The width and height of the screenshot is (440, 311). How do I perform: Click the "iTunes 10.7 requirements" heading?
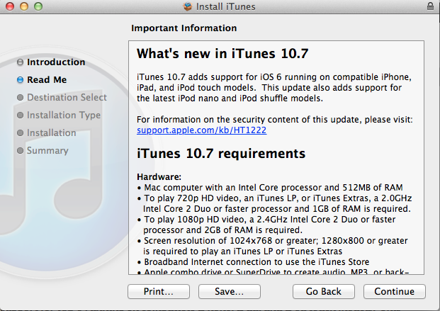click(x=221, y=154)
